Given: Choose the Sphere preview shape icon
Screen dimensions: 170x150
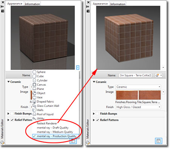Looking at the screenshot, I should [x=34, y=72].
